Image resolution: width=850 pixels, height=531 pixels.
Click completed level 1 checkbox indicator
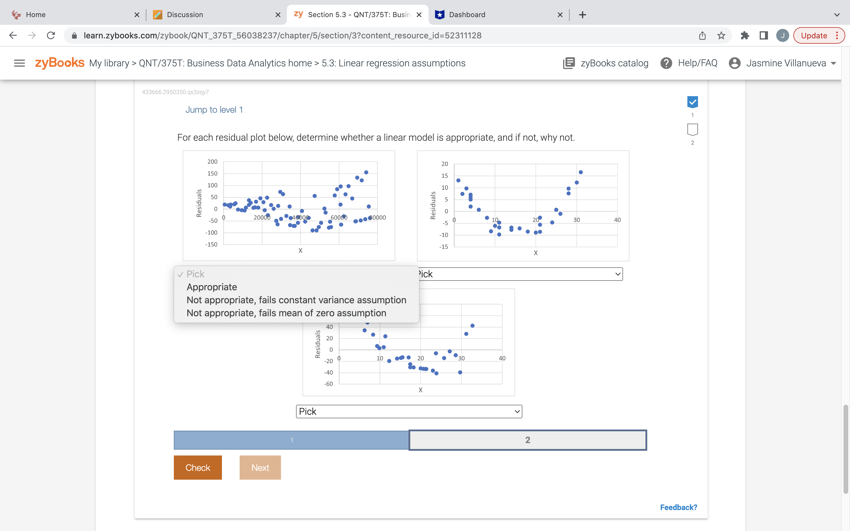[692, 102]
